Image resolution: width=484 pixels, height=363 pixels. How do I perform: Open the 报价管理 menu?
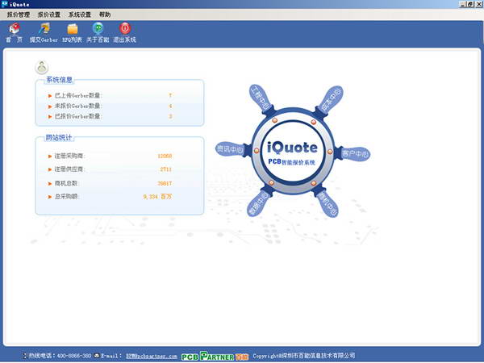click(x=19, y=15)
